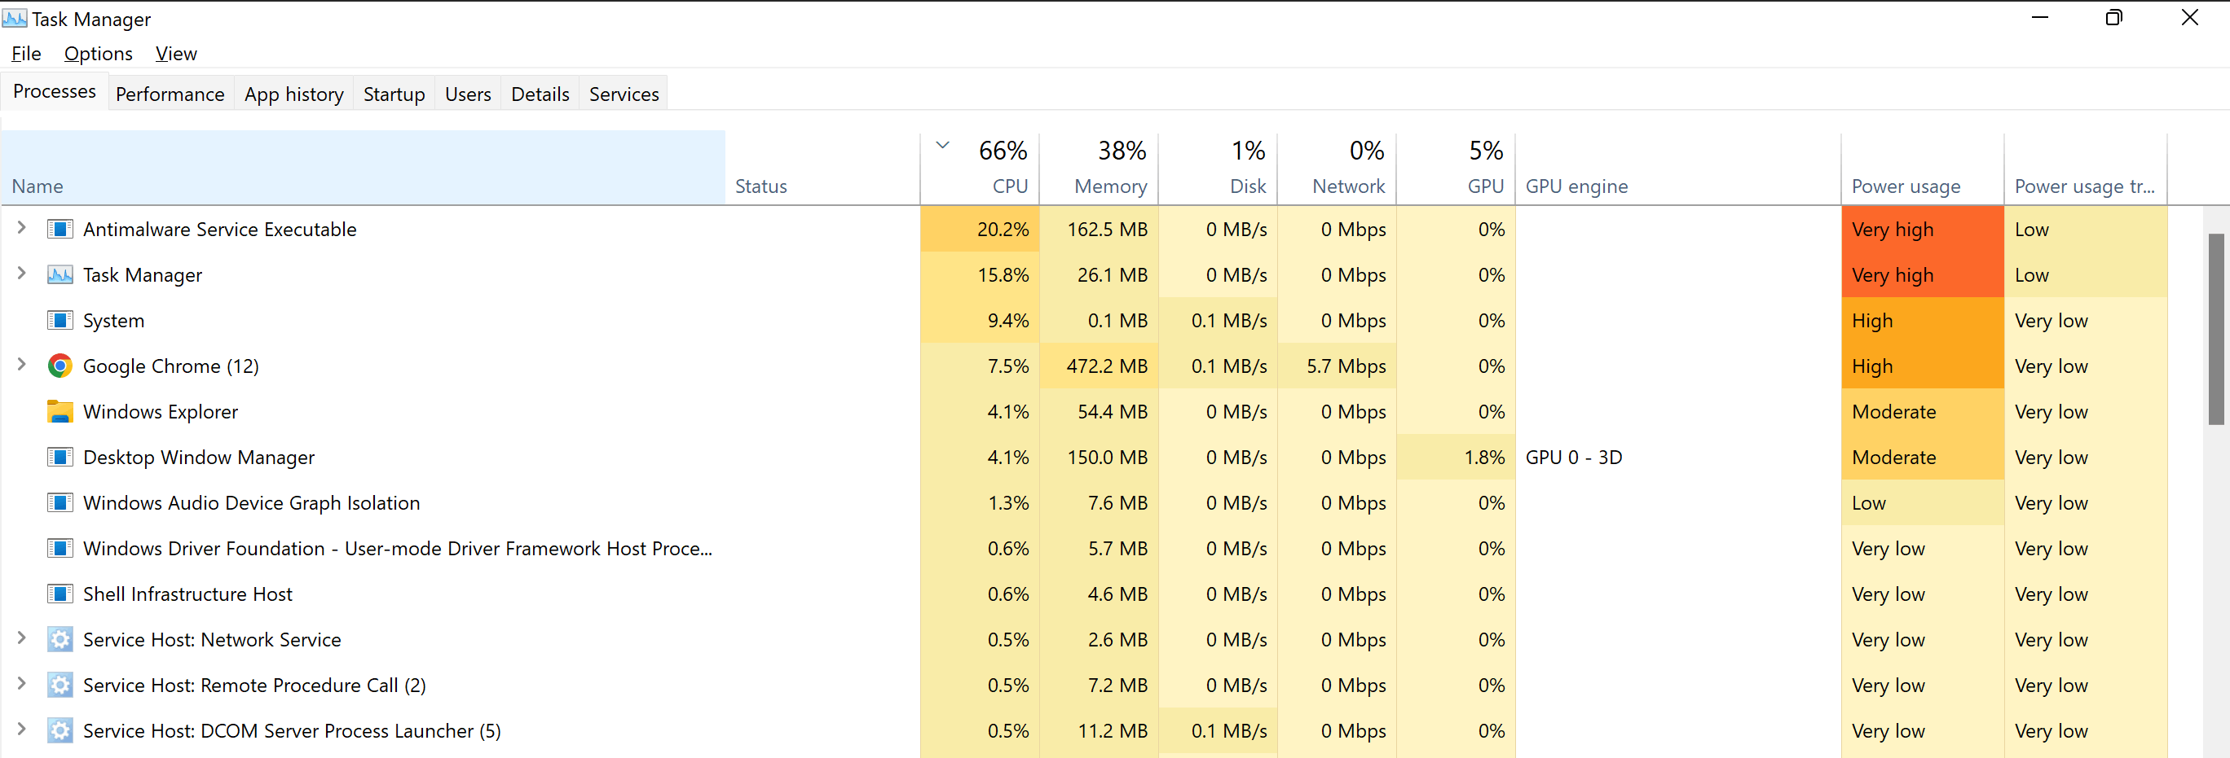
Task: Click the Task Manager process row icon
Action: click(x=59, y=275)
